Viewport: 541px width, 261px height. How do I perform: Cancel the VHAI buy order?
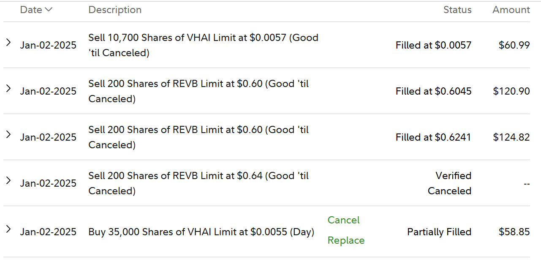(343, 220)
